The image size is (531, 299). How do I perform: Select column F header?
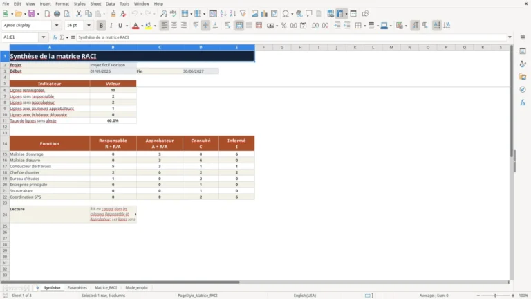(x=263, y=48)
